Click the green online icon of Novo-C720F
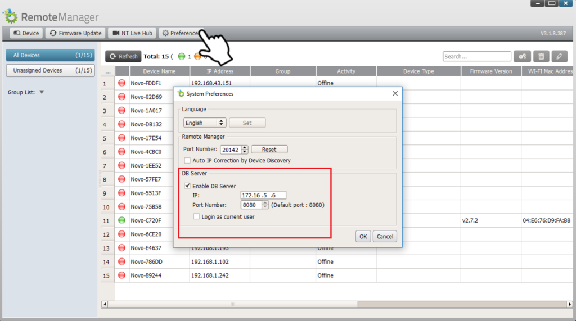This screenshot has height=321, width=576. tap(121, 220)
